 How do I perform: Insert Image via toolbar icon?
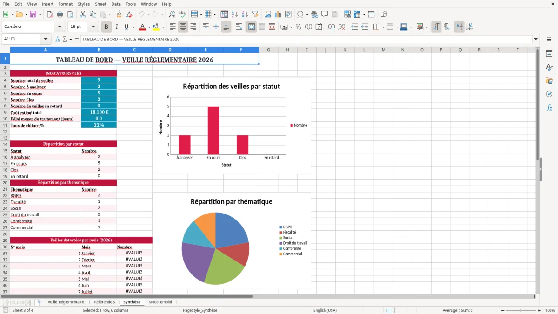point(268,14)
